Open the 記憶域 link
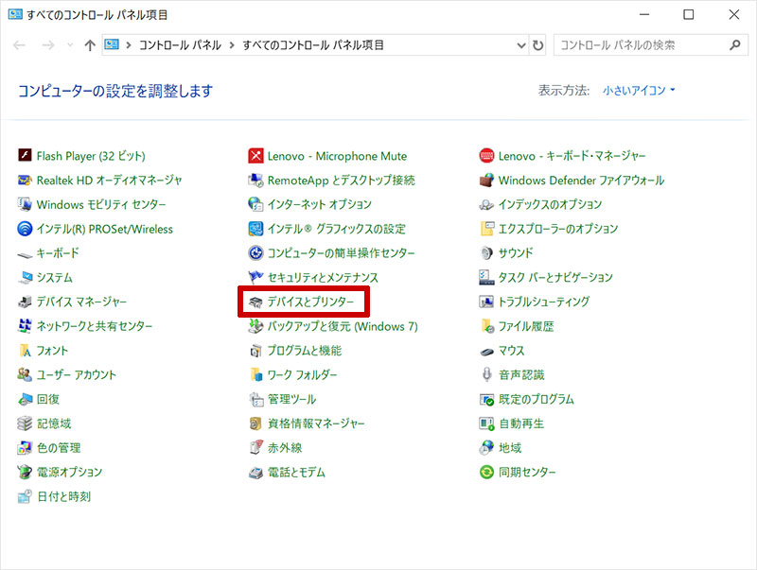Image resolution: width=757 pixels, height=570 pixels. pos(54,423)
